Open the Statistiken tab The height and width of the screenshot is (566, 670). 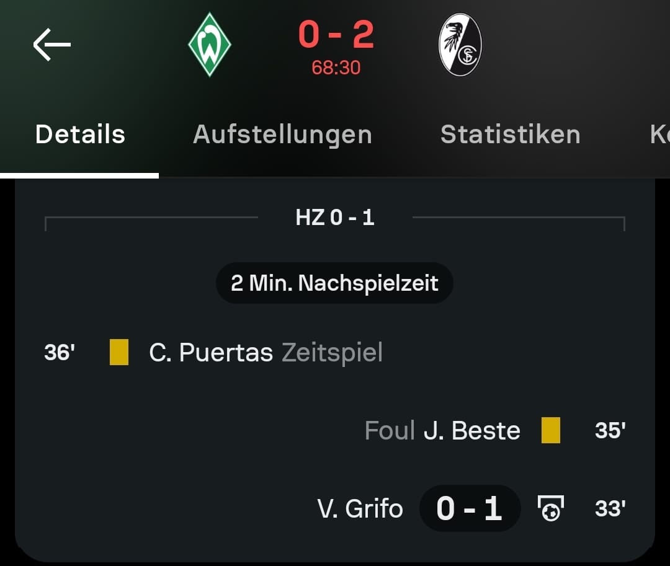click(x=510, y=135)
